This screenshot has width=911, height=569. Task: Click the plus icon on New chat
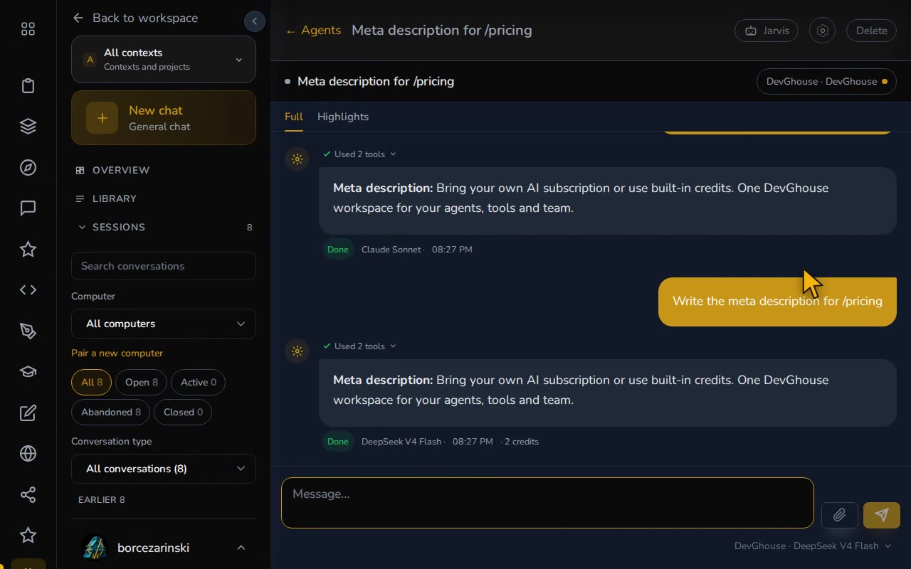[x=102, y=118]
